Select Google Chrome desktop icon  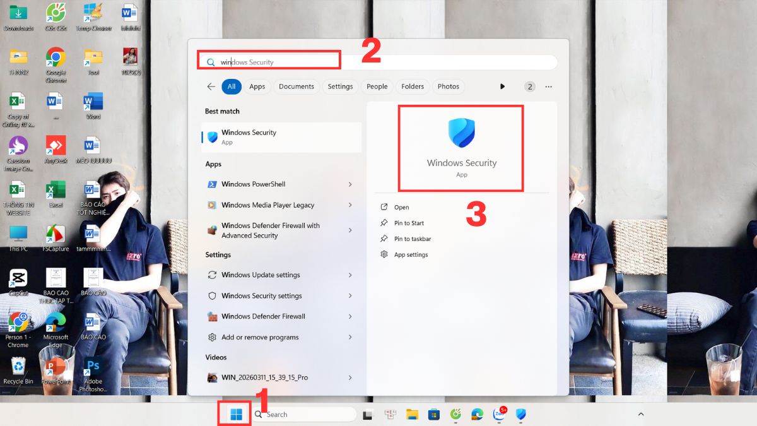click(x=56, y=65)
